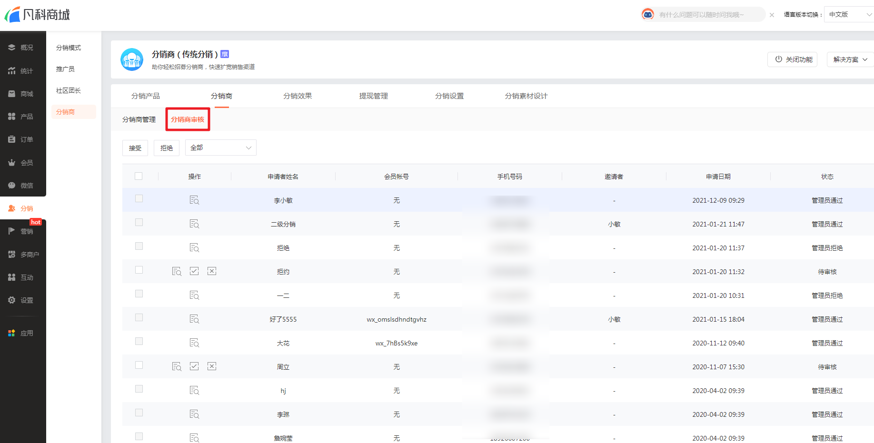Click the 关闭功能 button
The height and width of the screenshot is (443, 874).
click(x=792, y=59)
